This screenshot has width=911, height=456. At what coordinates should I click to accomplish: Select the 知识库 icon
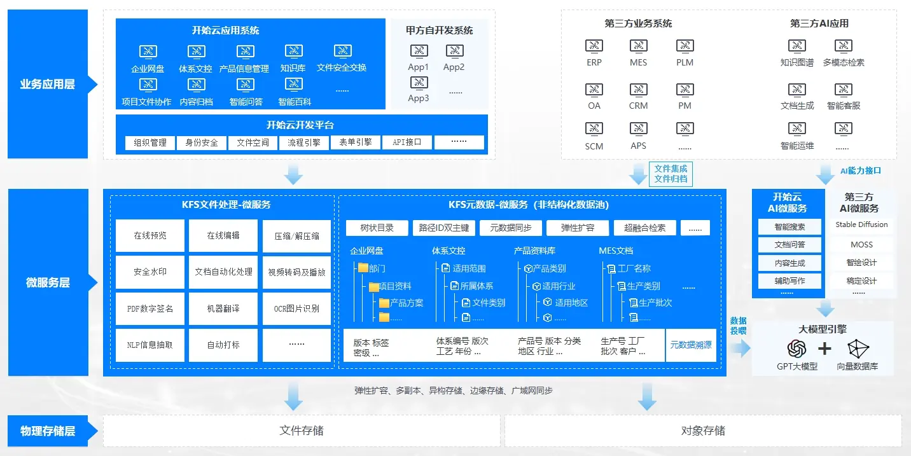pyautogui.click(x=293, y=52)
